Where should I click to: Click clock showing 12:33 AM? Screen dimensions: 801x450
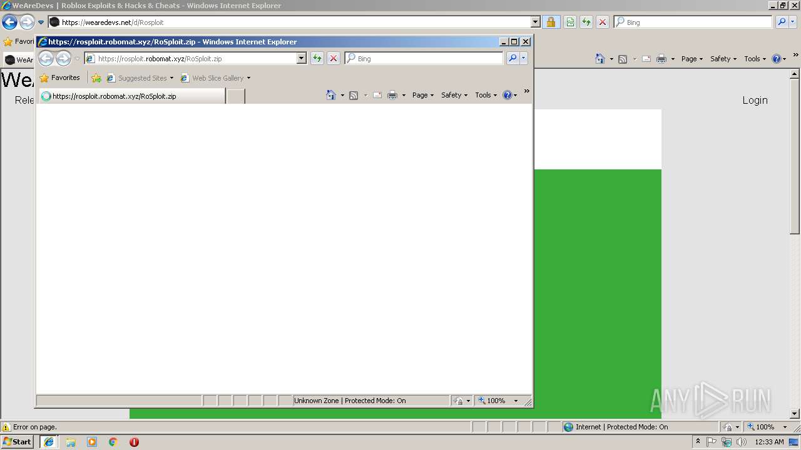click(x=770, y=442)
